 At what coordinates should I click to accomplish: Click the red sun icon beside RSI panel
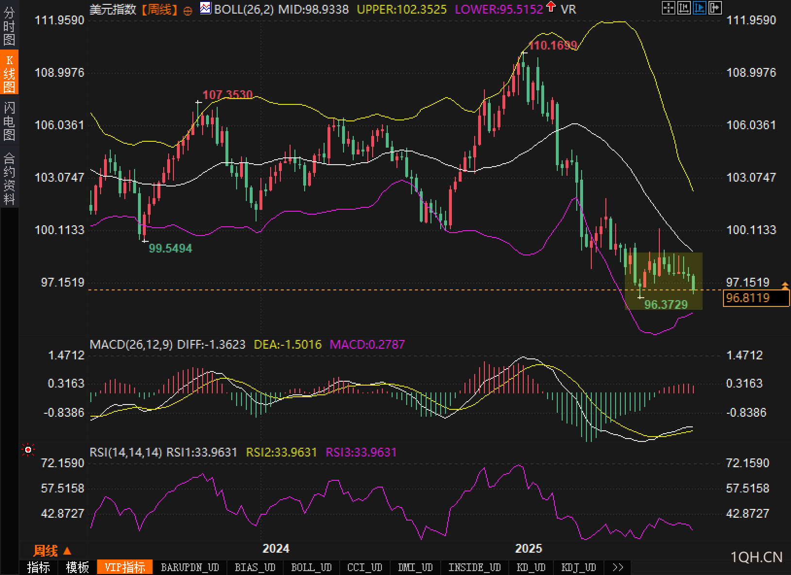pos(28,450)
